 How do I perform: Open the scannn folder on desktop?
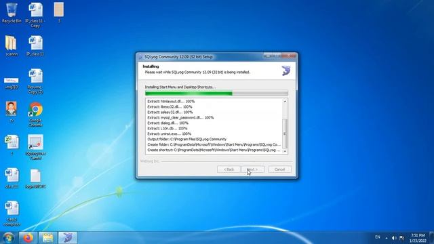(12, 45)
